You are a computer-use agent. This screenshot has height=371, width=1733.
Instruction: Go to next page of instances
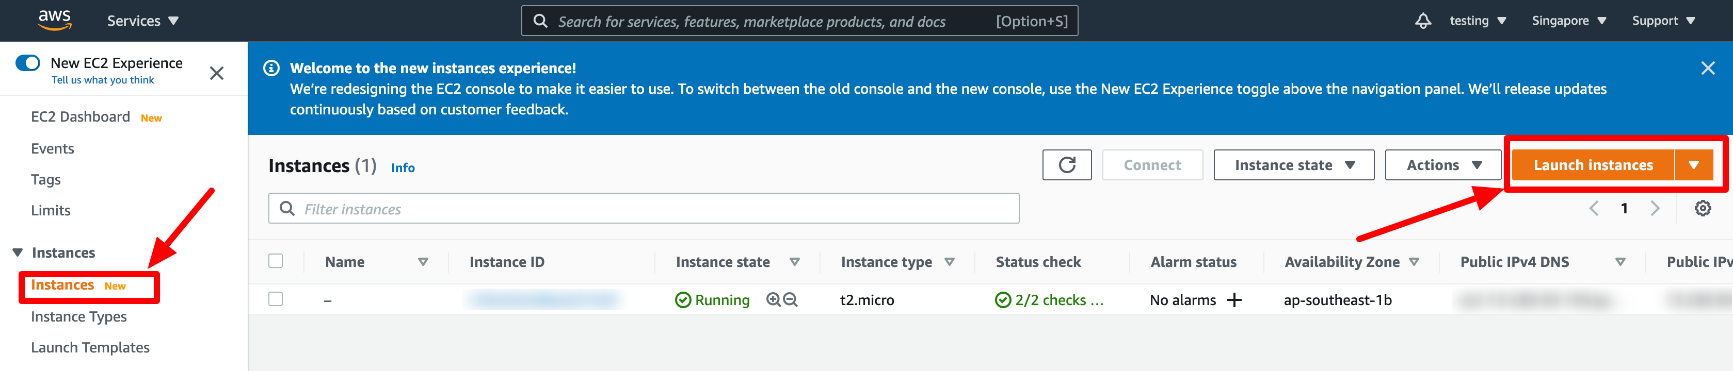[x=1655, y=208]
